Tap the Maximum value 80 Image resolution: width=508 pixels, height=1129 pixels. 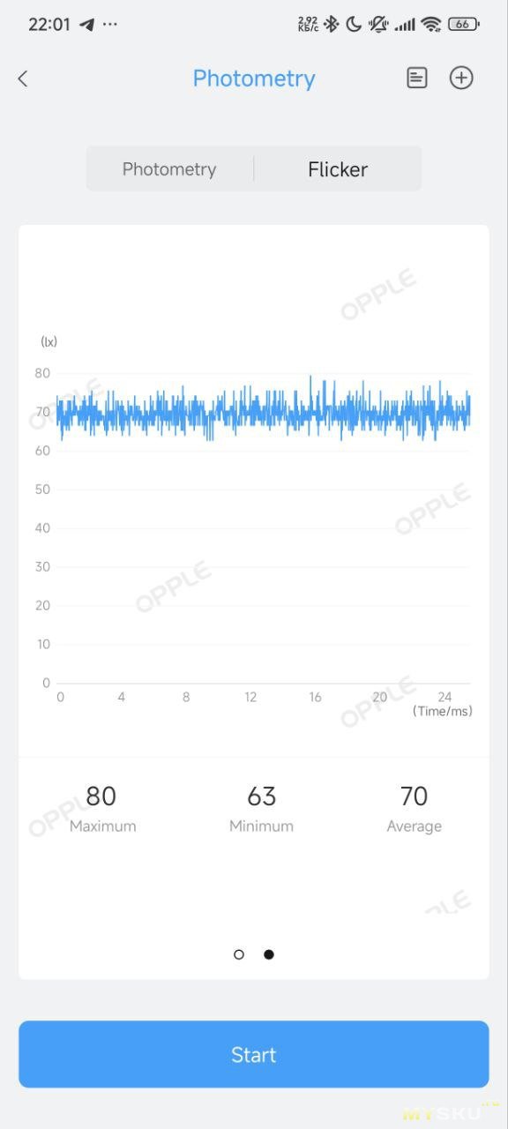[101, 796]
